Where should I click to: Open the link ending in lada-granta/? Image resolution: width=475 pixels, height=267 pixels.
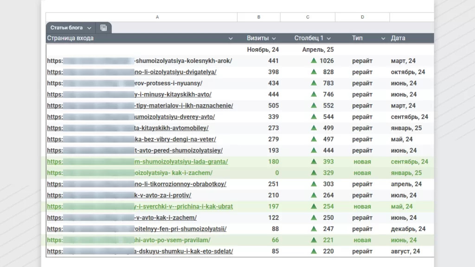[x=180, y=162]
